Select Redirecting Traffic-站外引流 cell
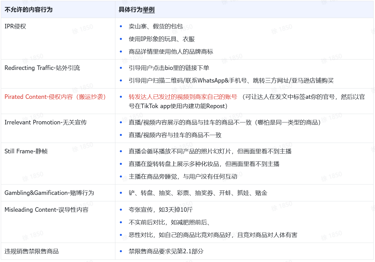The image size is (375, 262). click(58, 74)
